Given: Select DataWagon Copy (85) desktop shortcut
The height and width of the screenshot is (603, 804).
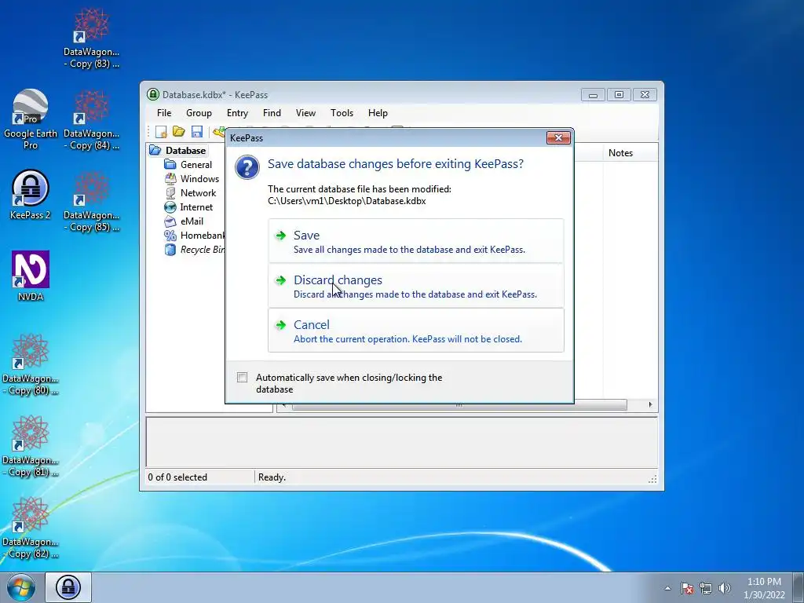Looking at the screenshot, I should coord(91,202).
